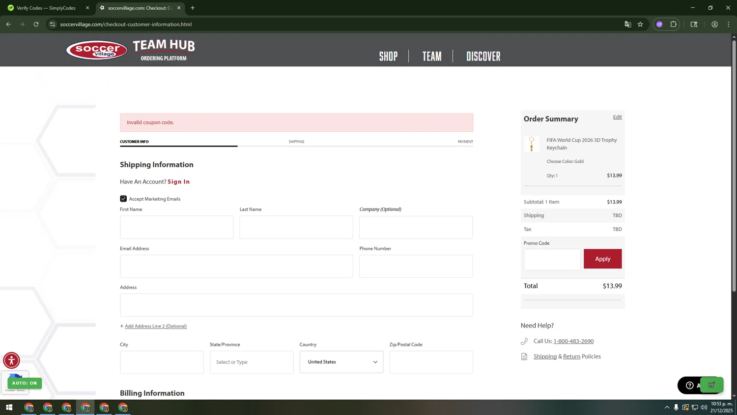Viewport: 737px width, 415px height.
Task: Reload the checkout page
Action: 36,24
